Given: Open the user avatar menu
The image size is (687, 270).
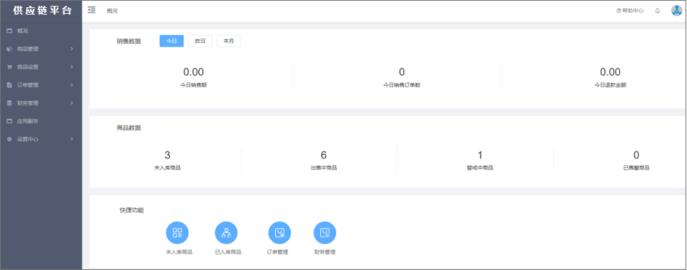Looking at the screenshot, I should click(x=677, y=10).
